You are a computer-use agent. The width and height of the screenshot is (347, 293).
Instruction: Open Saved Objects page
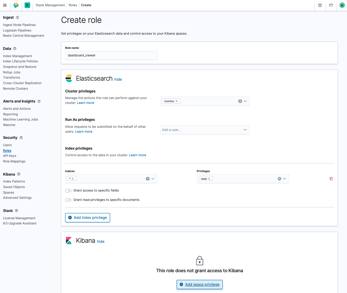point(14,187)
